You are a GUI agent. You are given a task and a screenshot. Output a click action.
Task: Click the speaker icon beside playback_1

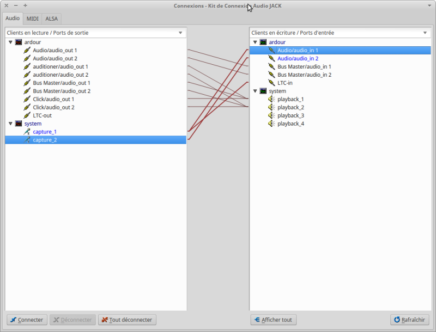(x=271, y=99)
